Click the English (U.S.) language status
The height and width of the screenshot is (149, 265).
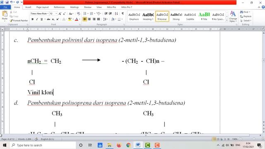point(47,139)
